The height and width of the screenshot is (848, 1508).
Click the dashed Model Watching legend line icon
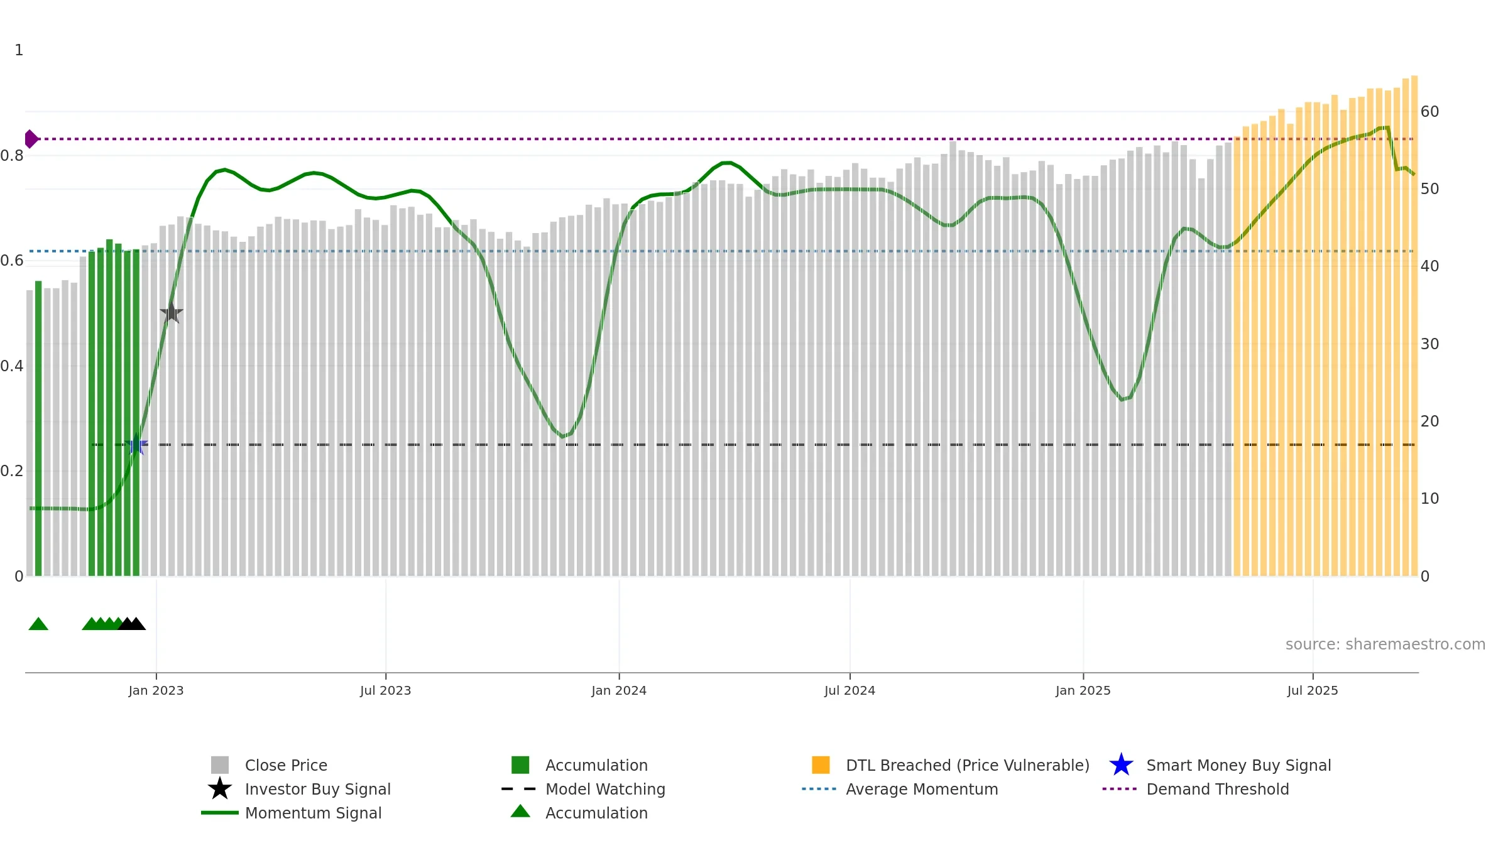tap(519, 789)
